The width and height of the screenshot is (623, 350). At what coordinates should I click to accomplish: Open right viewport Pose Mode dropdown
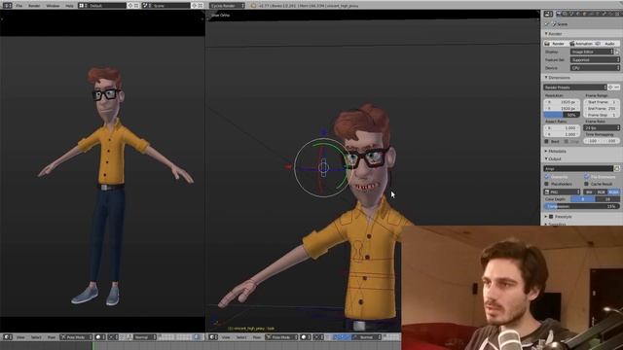point(281,337)
